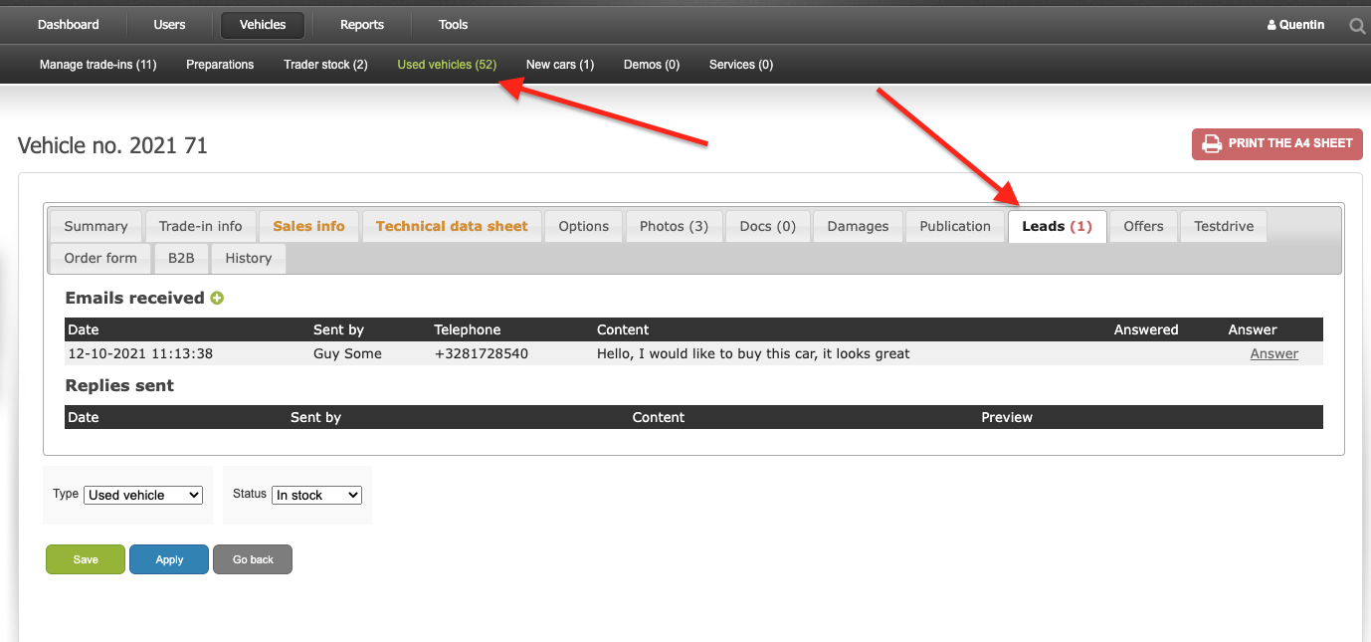Switch to the History tab

(x=249, y=258)
